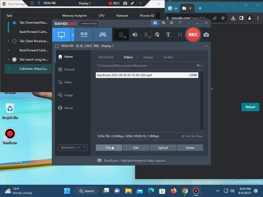Sort Task Manager by CPU column
This screenshot has width=263, height=197.
tap(101, 16)
